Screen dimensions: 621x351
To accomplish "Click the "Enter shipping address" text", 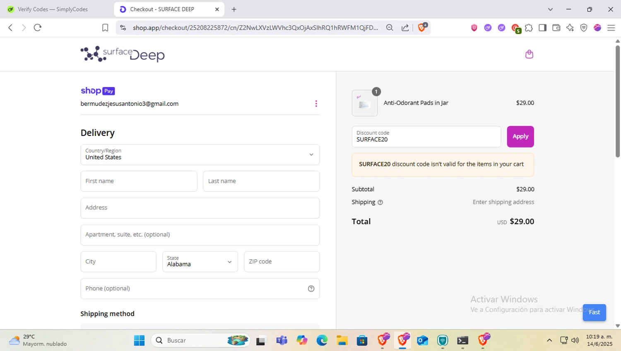I will pyautogui.click(x=503, y=202).
